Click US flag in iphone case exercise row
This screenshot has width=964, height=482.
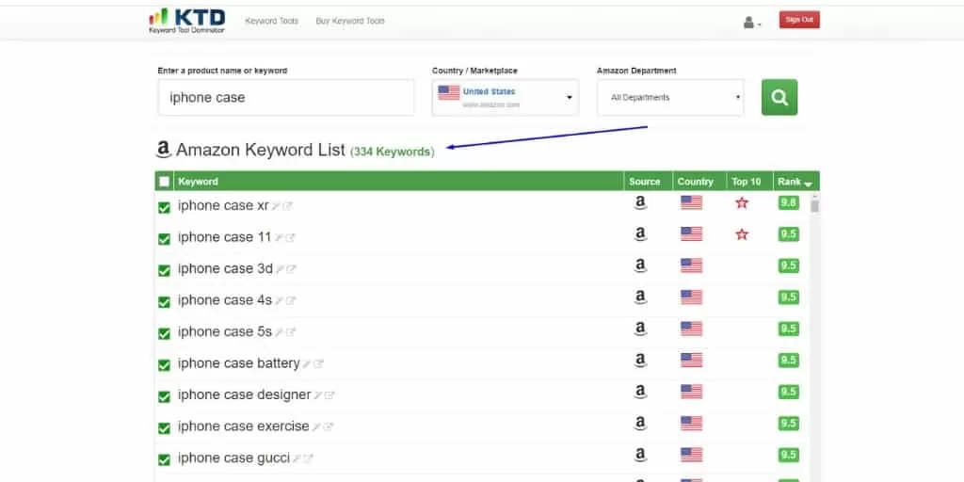[x=691, y=423]
